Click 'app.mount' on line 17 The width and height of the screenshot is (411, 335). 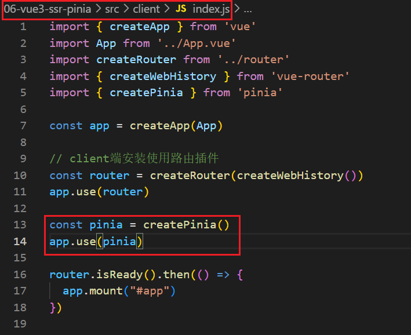[93, 291]
